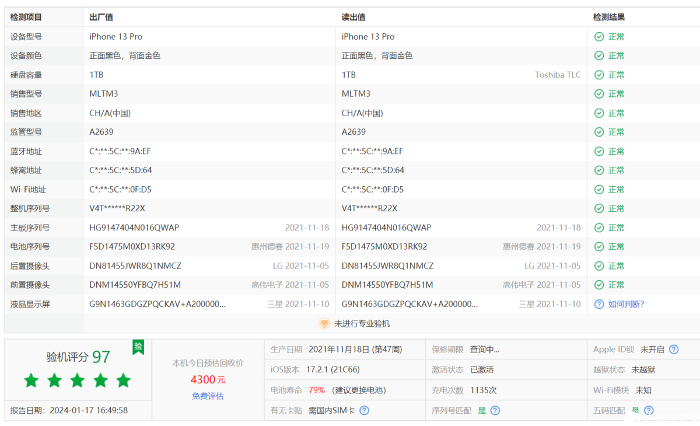
Task: Open the 免费评估 link
Action: coord(208,396)
